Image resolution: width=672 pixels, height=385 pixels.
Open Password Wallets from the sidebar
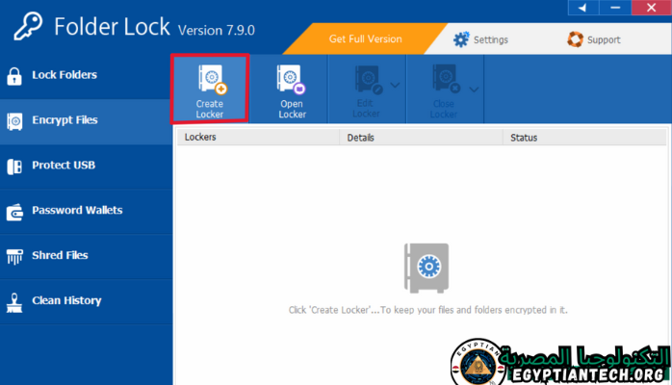75,210
